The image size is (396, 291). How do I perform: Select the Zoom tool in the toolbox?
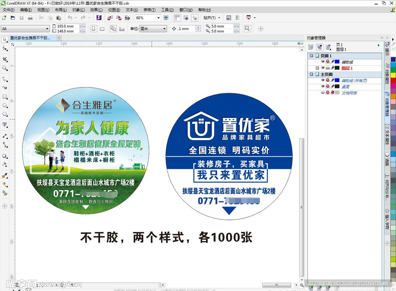coord(5,68)
